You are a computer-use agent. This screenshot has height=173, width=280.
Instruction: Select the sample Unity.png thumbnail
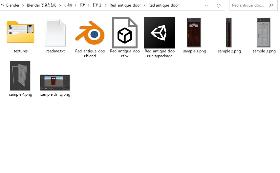click(55, 83)
